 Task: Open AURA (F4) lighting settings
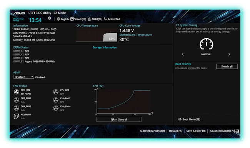pos(95,19)
